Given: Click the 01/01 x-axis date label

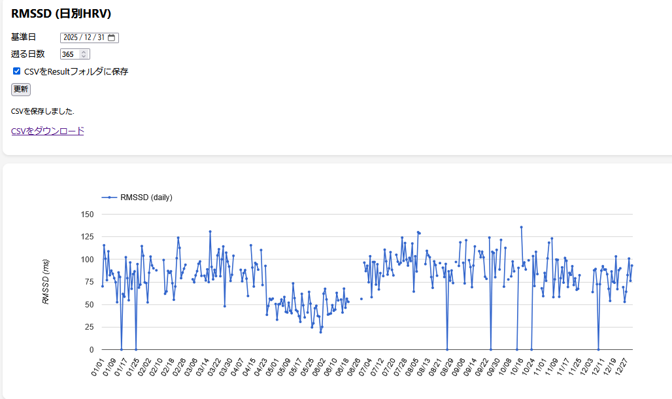Looking at the screenshot, I should click(x=97, y=367).
